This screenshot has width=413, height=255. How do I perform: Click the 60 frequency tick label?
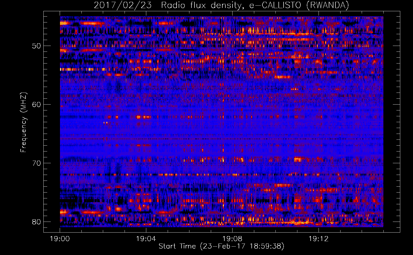tap(37, 105)
